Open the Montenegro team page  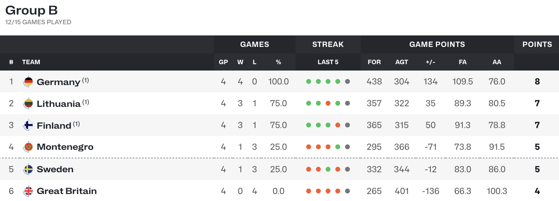point(65,147)
